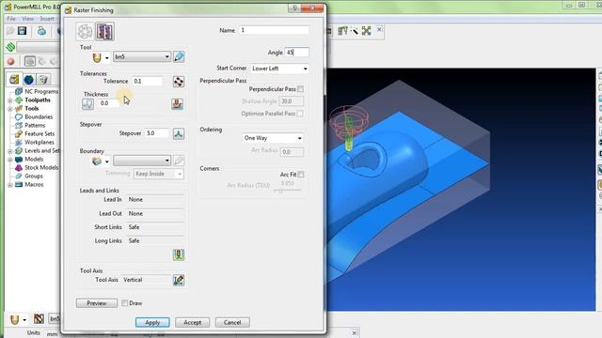
Task: Click the Cancel button
Action: (x=232, y=323)
